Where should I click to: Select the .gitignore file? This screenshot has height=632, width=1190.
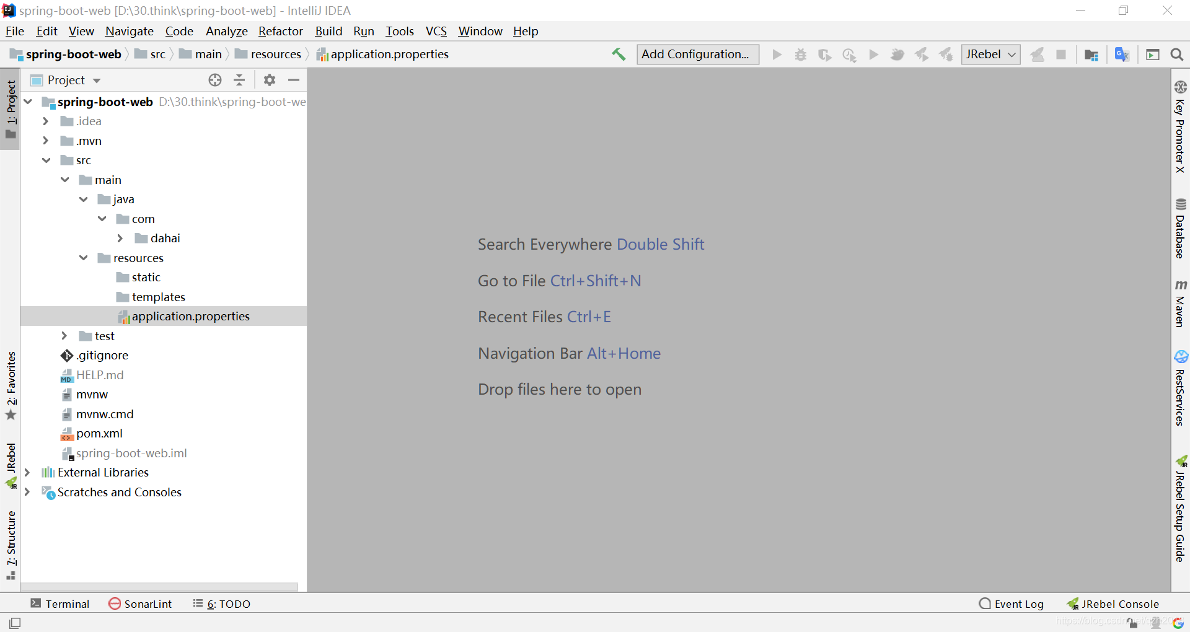pos(102,355)
